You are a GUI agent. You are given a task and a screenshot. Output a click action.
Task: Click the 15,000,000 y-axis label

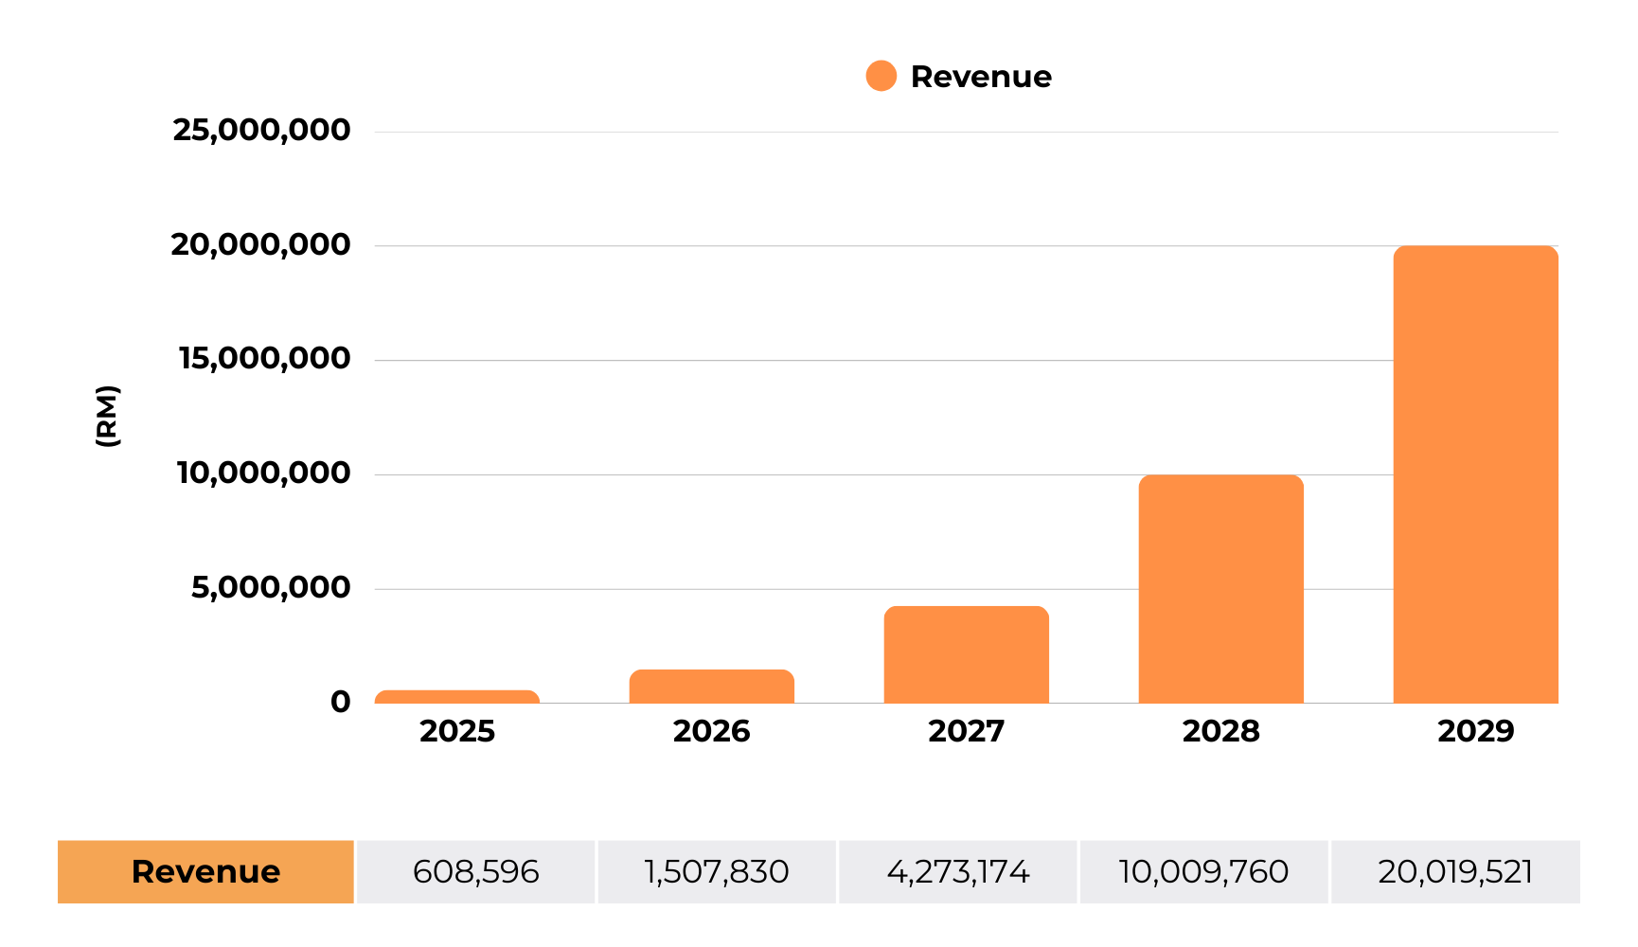pyautogui.click(x=265, y=358)
